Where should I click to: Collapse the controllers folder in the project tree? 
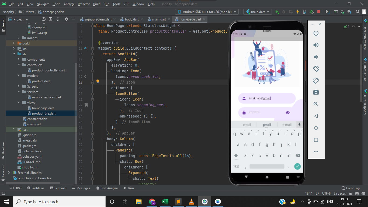[x=19, y=65]
